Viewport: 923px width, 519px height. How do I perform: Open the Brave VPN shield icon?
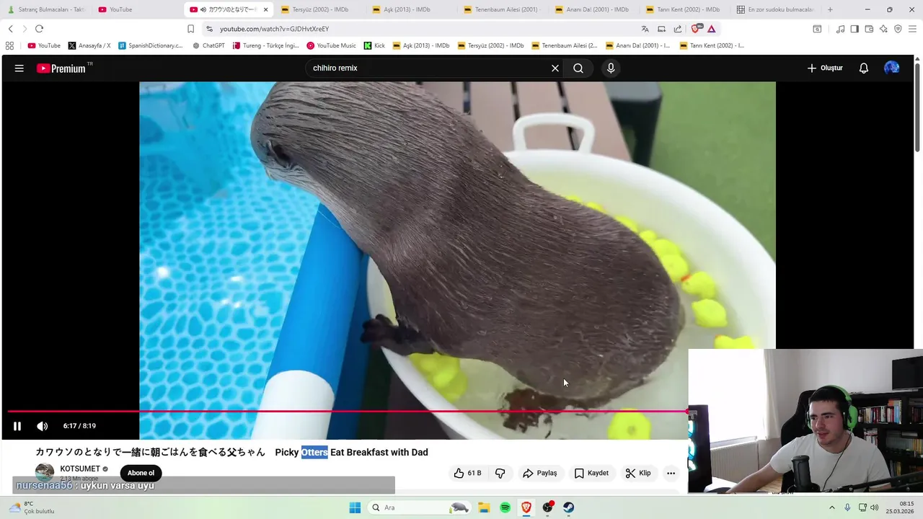(898, 29)
